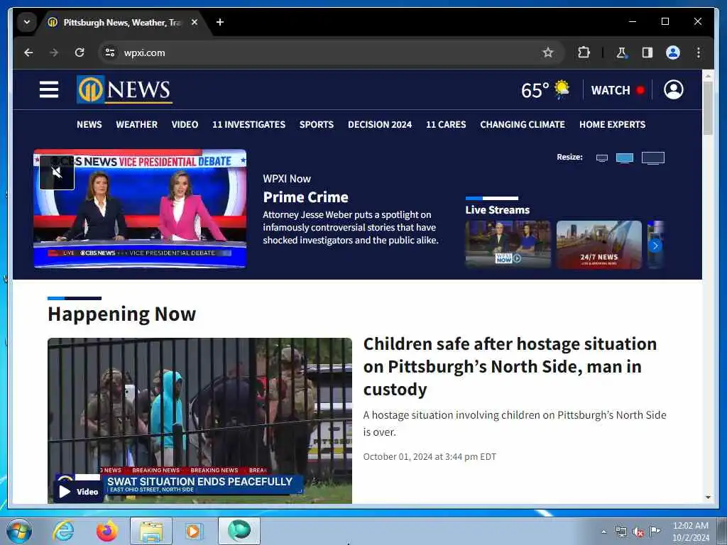Open Chrome Labs flask icon
The height and width of the screenshot is (545, 727).
[x=621, y=53]
